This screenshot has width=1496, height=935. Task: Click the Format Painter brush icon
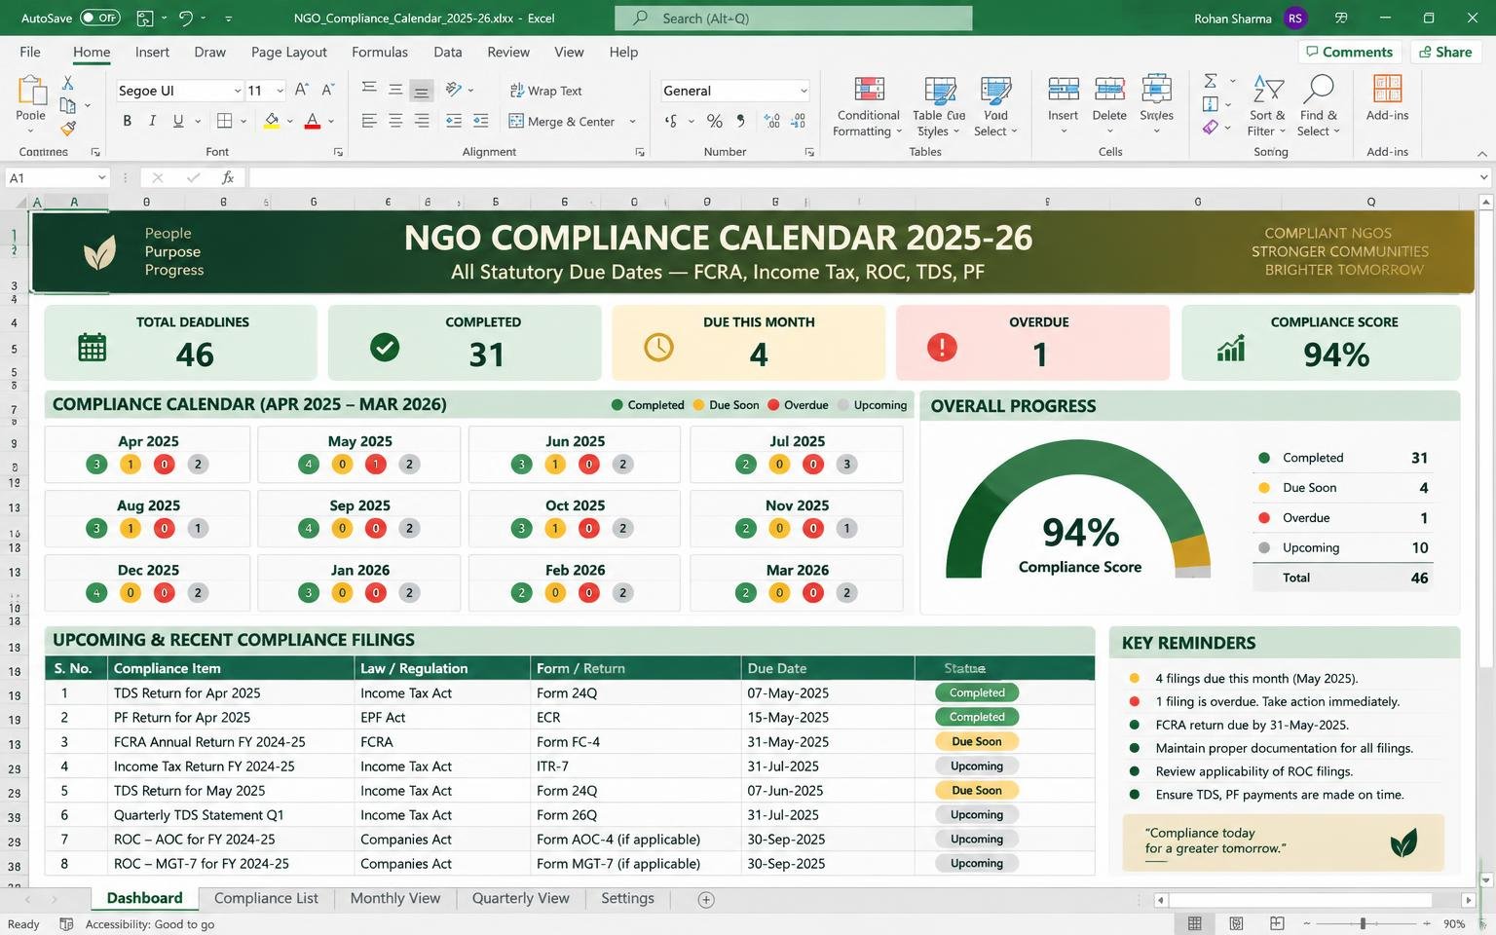pos(67,129)
